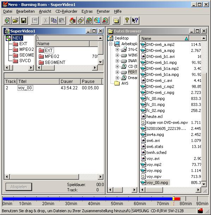The image size is (211, 215).
Task: Open a compilation with the open-folder icon
Action: click(16, 21)
